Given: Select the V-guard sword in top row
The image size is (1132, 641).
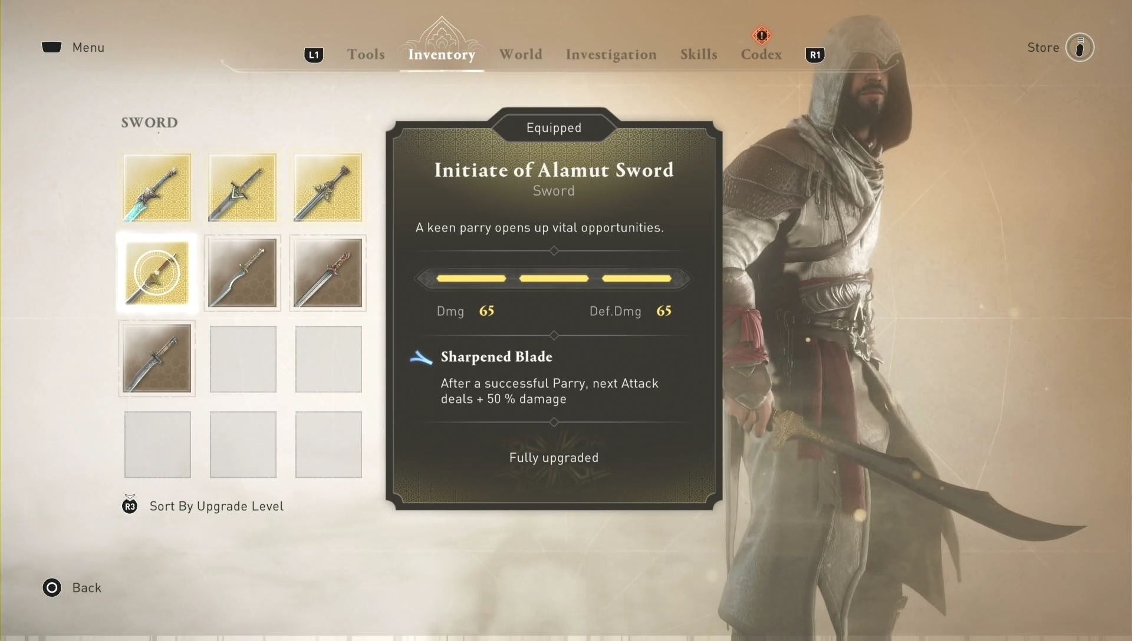Looking at the screenshot, I should pyautogui.click(x=242, y=187).
